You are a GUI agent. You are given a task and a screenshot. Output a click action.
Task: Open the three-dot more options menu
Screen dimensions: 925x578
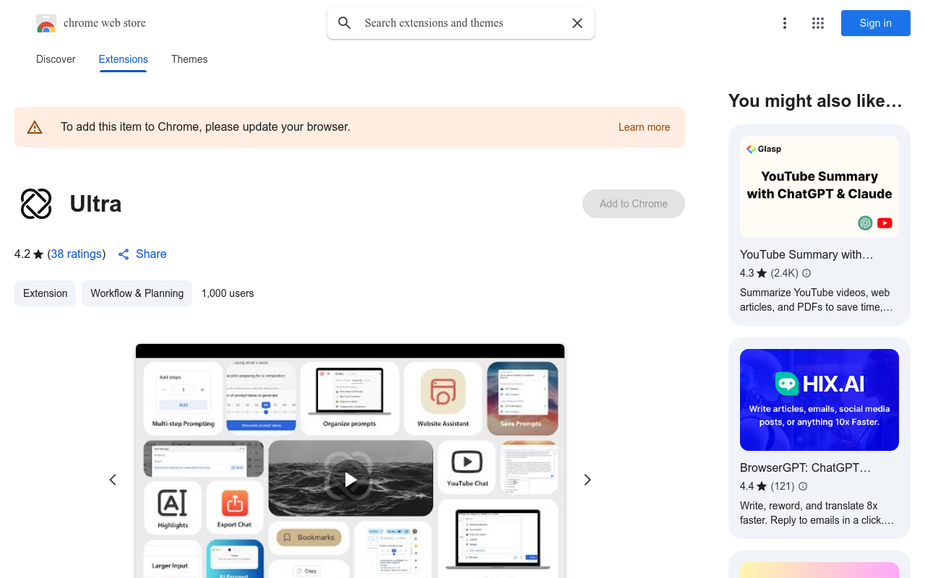(785, 23)
